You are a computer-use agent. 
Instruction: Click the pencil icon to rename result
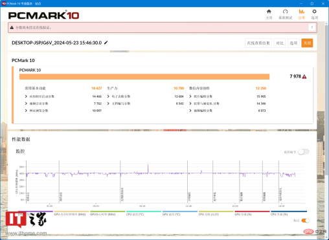106,43
